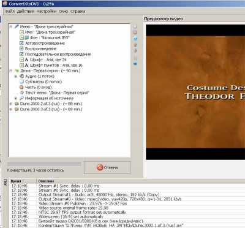
Task: Click log row starting "Битрейт видео 0/2031/8308"
Action: (x=127, y=221)
